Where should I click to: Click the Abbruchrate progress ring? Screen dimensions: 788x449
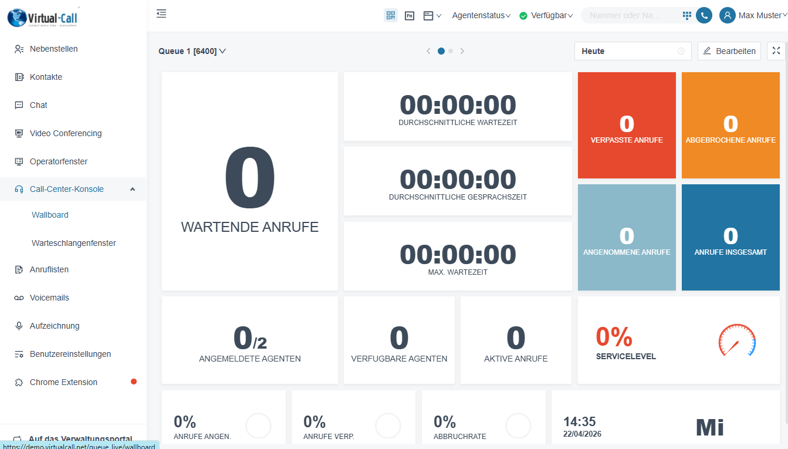coord(518,426)
